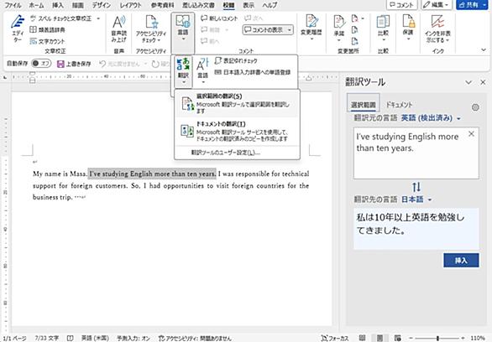Image resolution: width=492 pixels, height=342 pixels.
Task: Click the 共有 share button
Action: 472,5
